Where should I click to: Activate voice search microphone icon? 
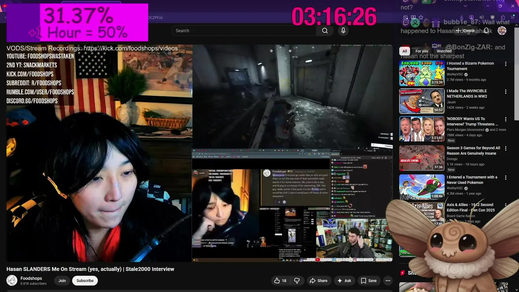pos(343,31)
